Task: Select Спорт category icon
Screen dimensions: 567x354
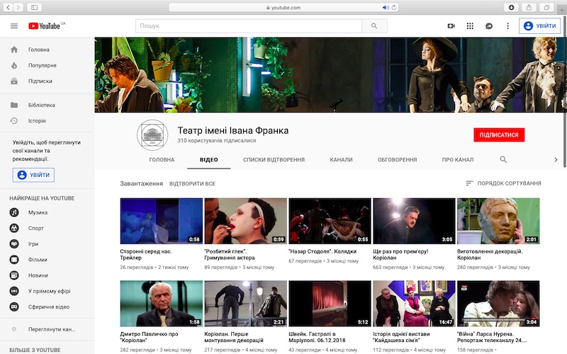Action: pyautogui.click(x=14, y=228)
